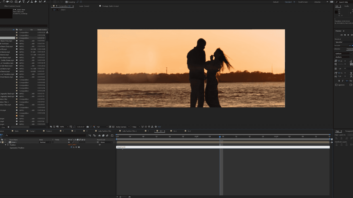Open the Full resolution dropdown
The width and height of the screenshot is (353, 198).
(102, 127)
